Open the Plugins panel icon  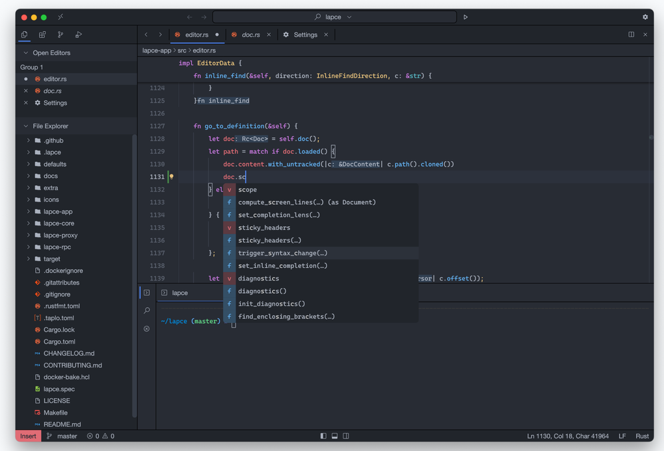42,34
